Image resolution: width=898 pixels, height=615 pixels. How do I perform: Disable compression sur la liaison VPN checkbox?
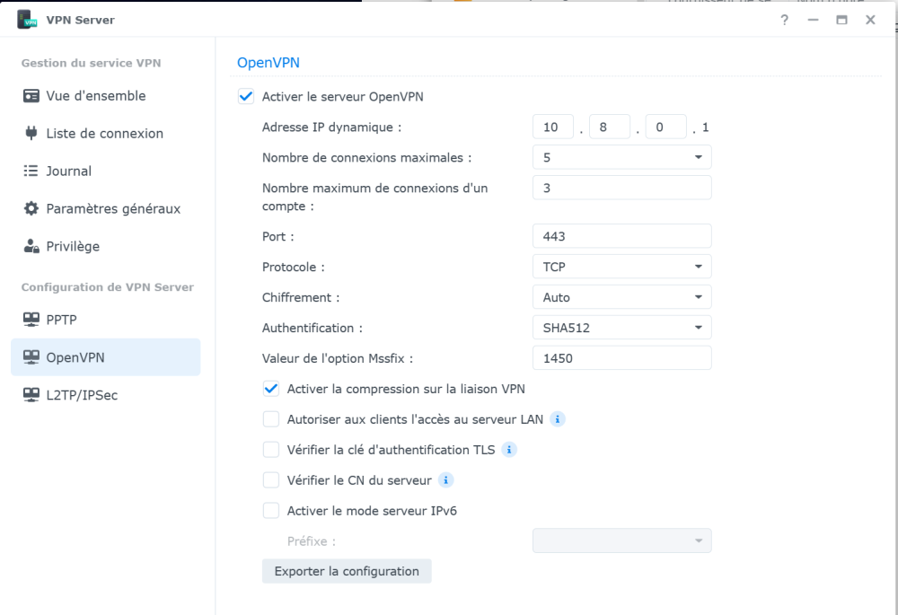(x=271, y=389)
